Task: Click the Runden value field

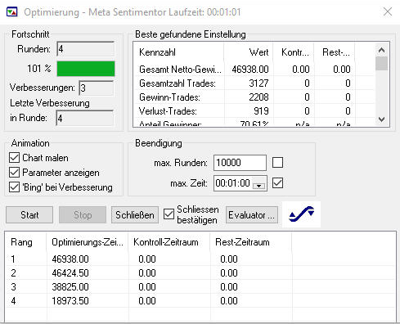Action: tap(86, 49)
